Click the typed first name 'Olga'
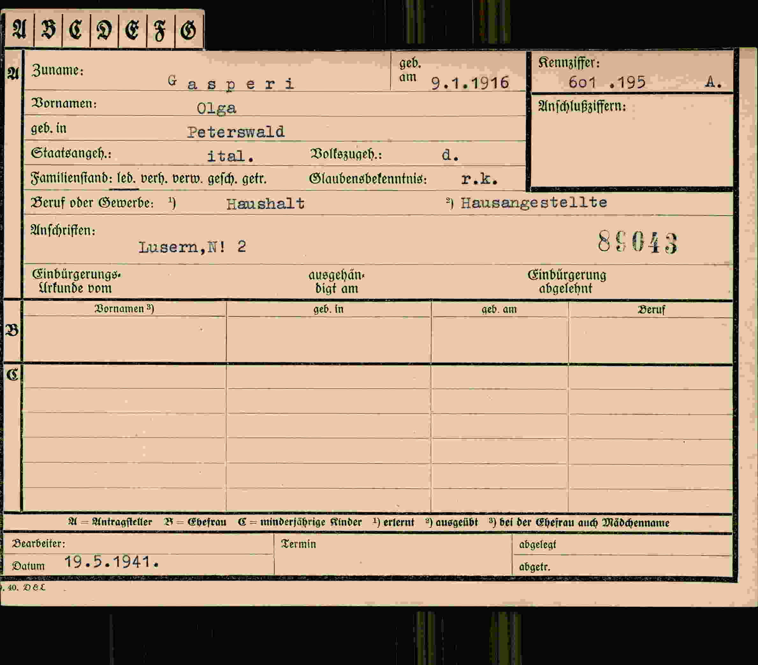 [216, 109]
